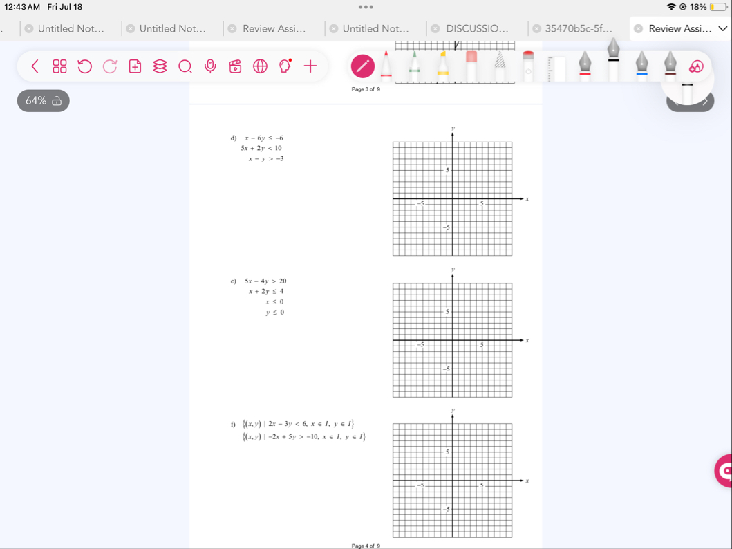Tap the Page 3 of 9 label
The height and width of the screenshot is (549, 732).
tap(366, 89)
